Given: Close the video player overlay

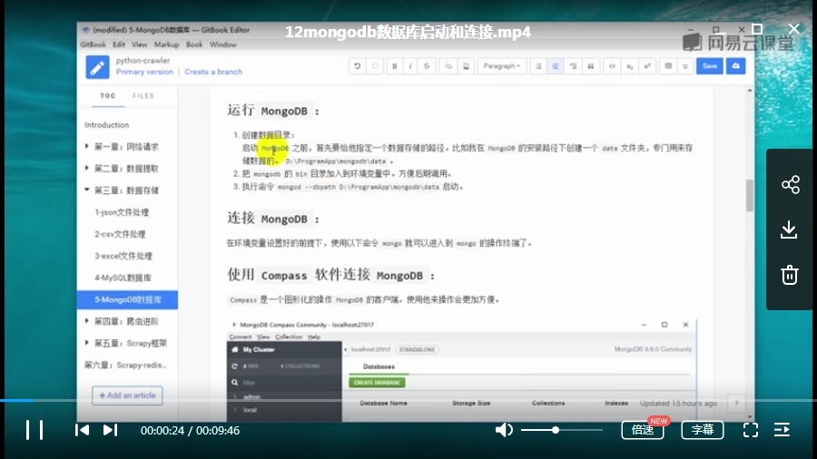Looking at the screenshot, I should click(x=793, y=29).
